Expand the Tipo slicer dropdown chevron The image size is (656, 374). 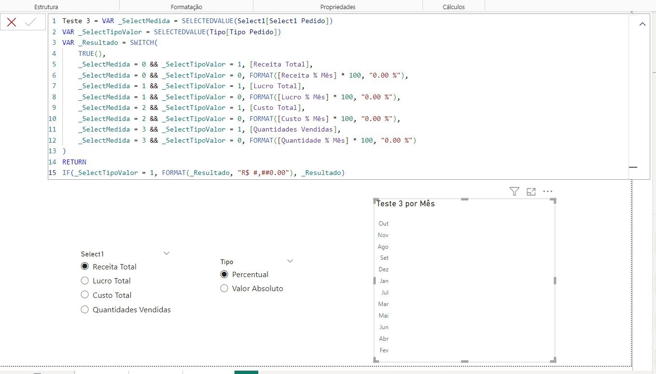(x=290, y=261)
